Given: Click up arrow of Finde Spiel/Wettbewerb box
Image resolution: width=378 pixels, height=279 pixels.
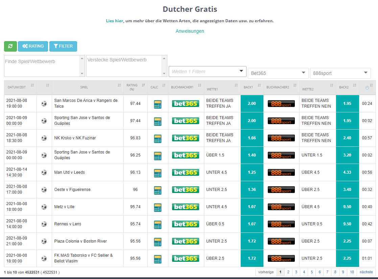Looking at the screenshot, I should pos(82,58).
